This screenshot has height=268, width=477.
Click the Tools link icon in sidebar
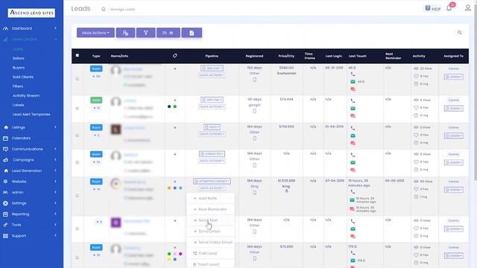(x=5, y=225)
